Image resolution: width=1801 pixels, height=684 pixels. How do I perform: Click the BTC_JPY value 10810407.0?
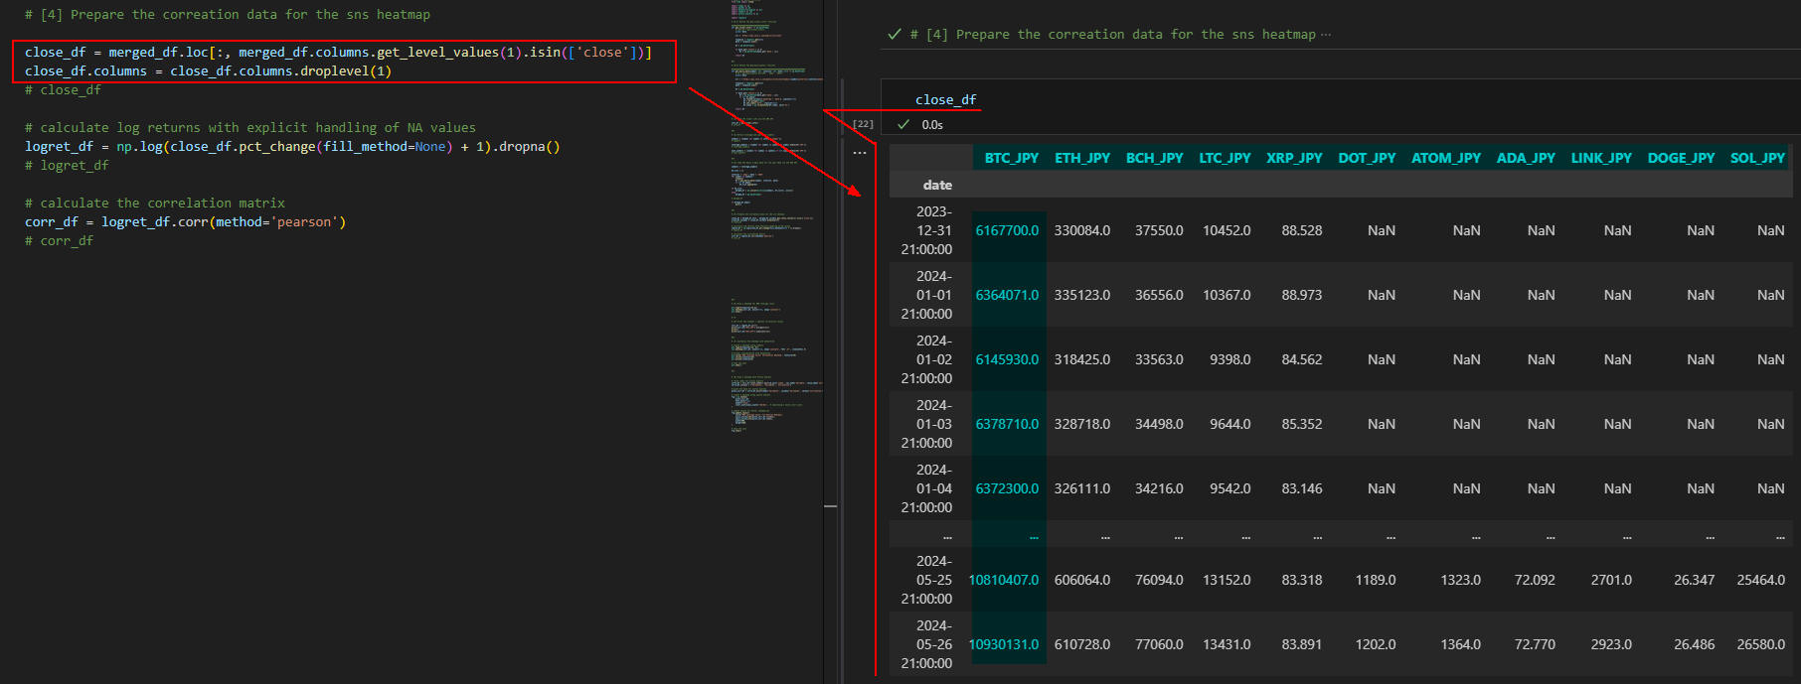[x=1004, y=580]
